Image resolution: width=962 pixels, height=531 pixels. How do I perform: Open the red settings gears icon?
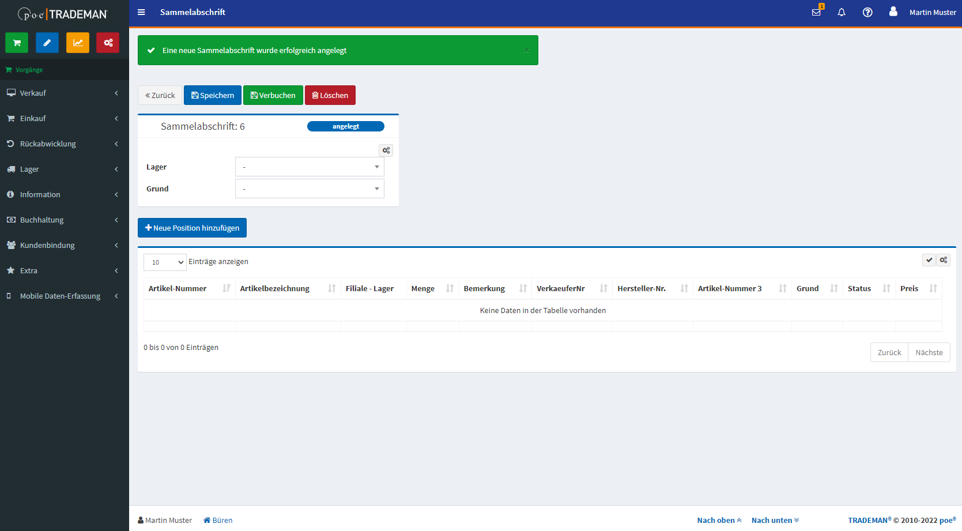click(108, 43)
